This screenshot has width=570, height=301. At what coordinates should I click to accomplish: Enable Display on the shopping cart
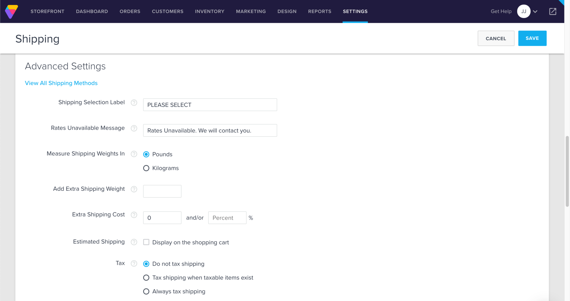tap(146, 242)
